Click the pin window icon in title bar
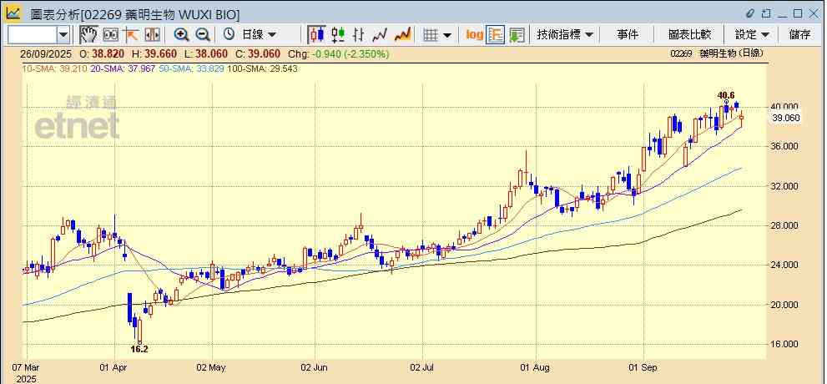The image size is (827, 384). click(766, 13)
